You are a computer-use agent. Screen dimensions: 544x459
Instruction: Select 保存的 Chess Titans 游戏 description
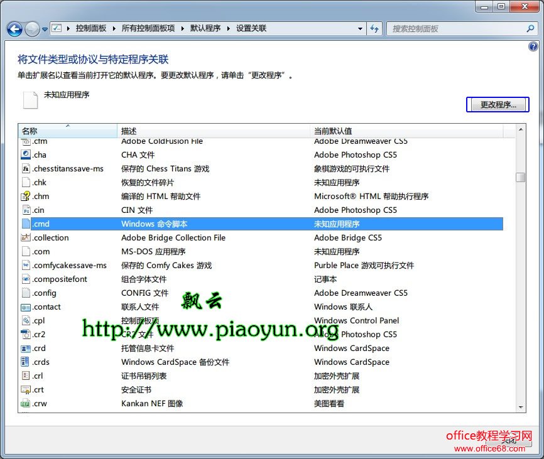(x=165, y=168)
